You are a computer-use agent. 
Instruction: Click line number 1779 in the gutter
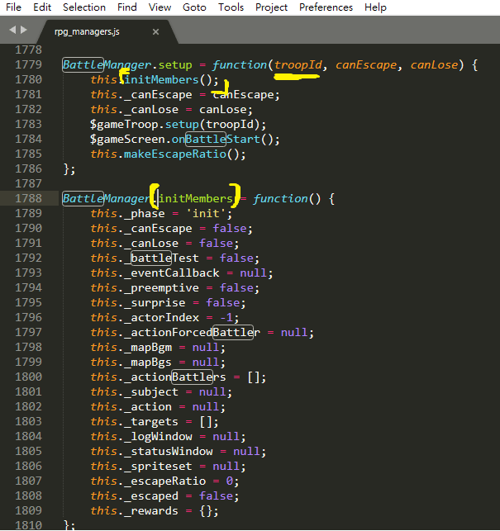coord(28,64)
